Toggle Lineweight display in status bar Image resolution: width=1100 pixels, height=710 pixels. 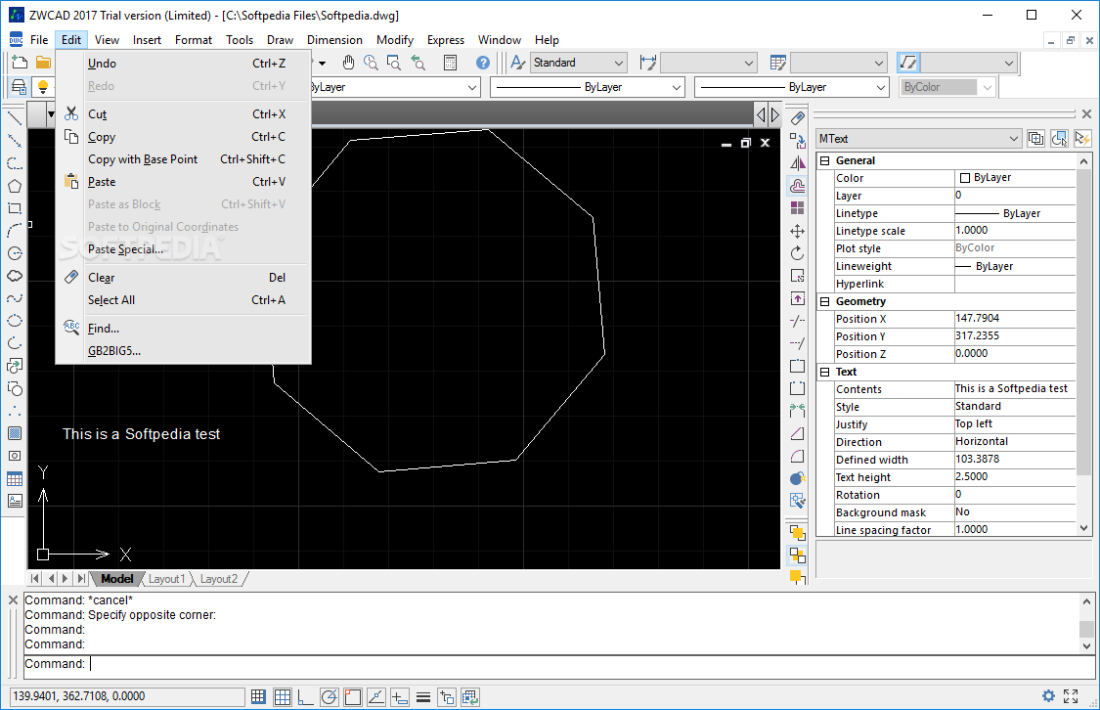[423, 696]
